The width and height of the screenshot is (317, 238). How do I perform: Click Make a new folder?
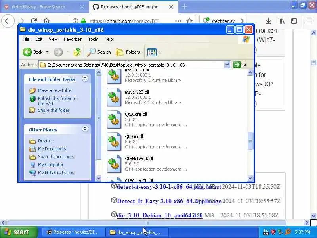[55, 90]
